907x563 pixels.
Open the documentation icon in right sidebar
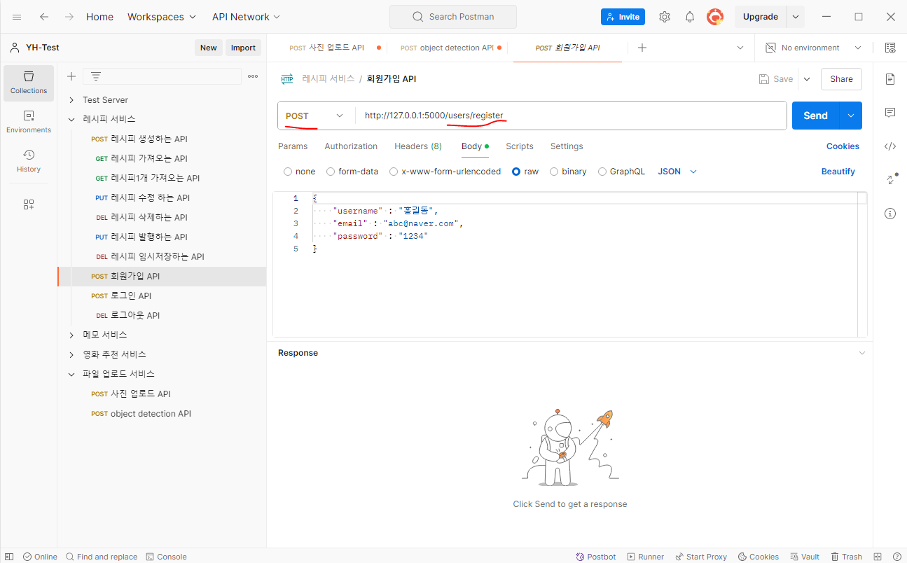click(x=890, y=79)
